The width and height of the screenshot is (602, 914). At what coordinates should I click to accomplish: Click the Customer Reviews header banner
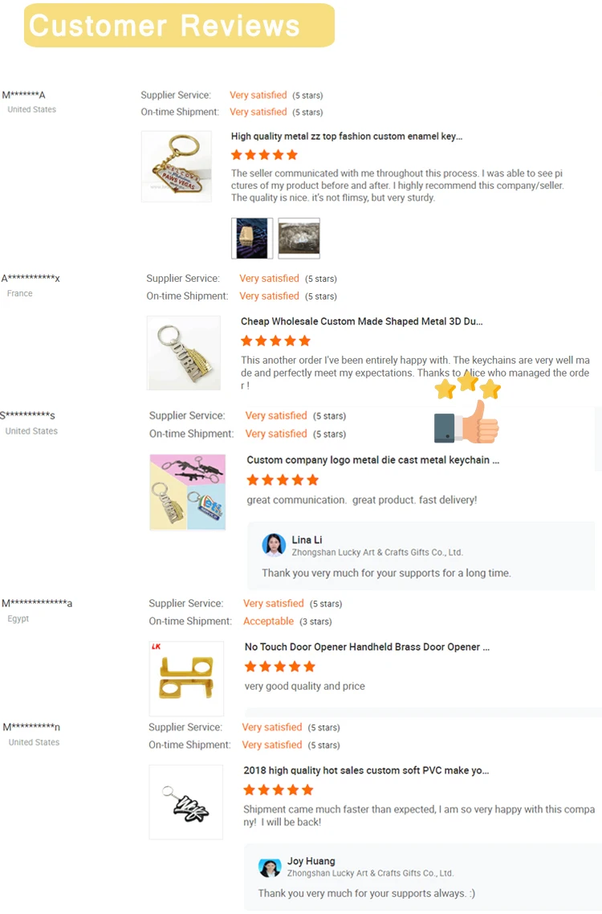tap(179, 26)
